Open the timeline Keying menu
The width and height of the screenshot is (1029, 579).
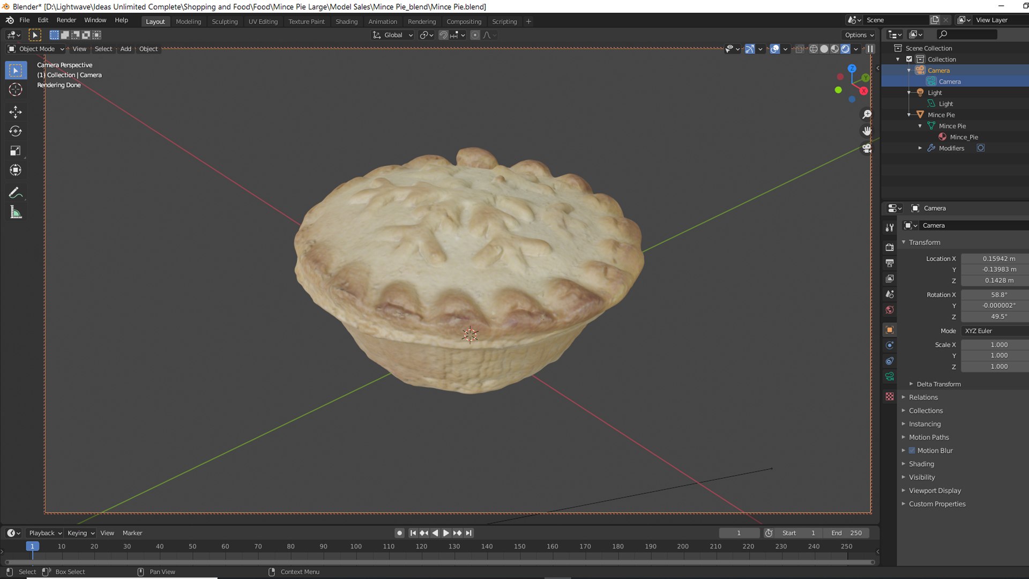pyautogui.click(x=80, y=533)
